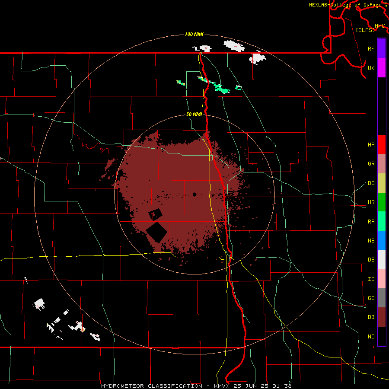389x389 pixels.
Task: Click the ND legend label text
Action: click(371, 337)
